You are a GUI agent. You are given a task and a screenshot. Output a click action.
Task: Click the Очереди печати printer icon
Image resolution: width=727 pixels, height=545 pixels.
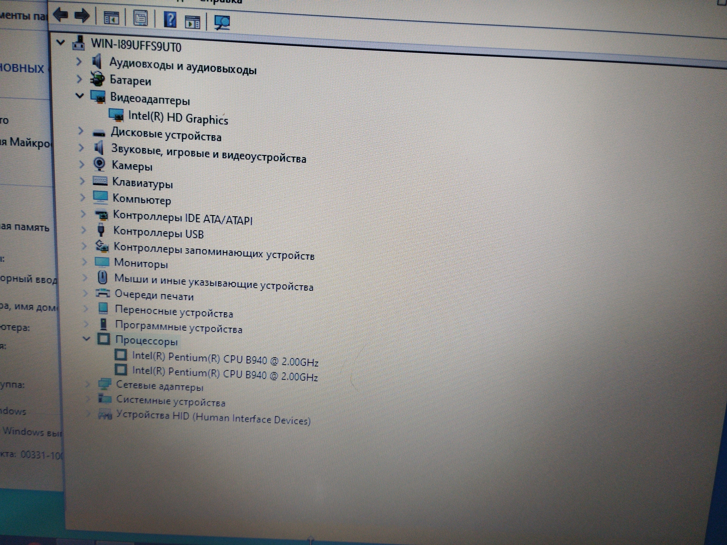tap(103, 293)
